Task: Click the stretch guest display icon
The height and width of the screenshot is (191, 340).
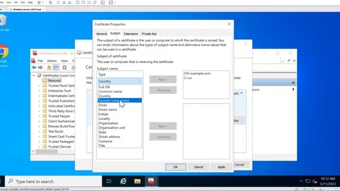Action: pyautogui.click(x=111, y=3)
